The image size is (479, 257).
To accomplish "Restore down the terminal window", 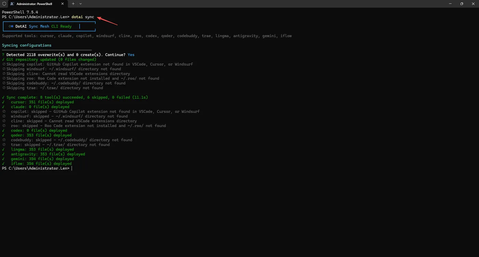I will pyautogui.click(x=462, y=4).
